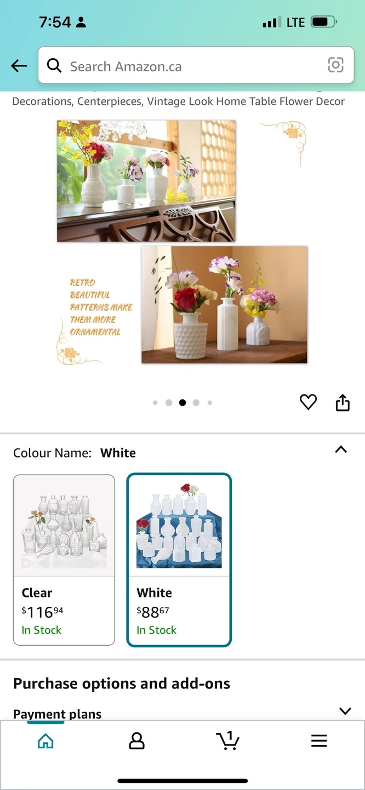365x790 pixels.
Task: Tap the share icon
Action: tap(343, 402)
